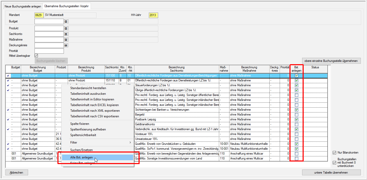Click the Produkt lookup arrow icon
The height and width of the screenshot is (180, 367).
point(66,29)
